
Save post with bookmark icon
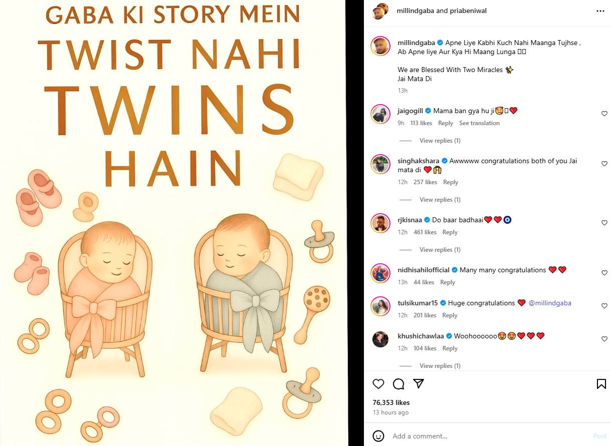601,384
